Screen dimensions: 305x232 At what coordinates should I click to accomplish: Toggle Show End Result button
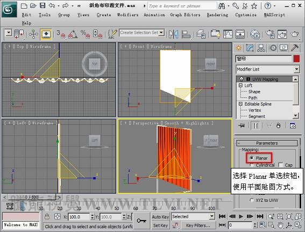(256, 126)
